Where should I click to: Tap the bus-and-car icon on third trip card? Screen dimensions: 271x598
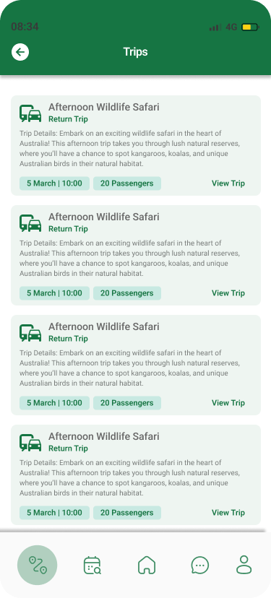(30, 333)
